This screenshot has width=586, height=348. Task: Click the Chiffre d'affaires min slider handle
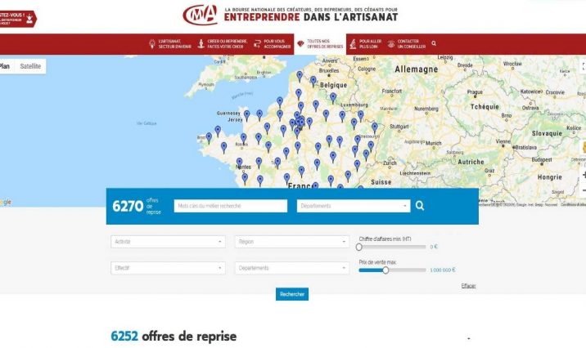coord(359,247)
